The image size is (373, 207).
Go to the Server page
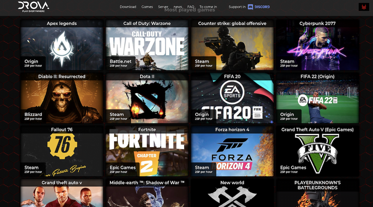coord(163,7)
